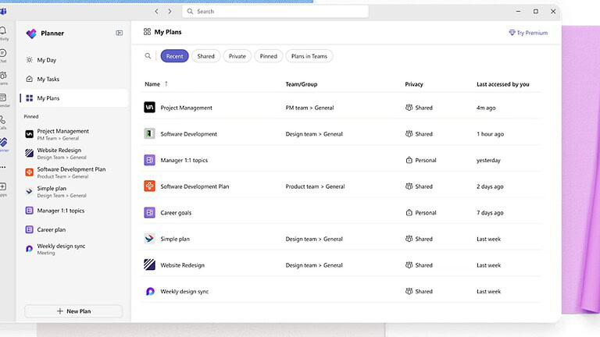This screenshot has height=337, width=600.
Task: Select the Pinned filter pill
Action: point(268,56)
